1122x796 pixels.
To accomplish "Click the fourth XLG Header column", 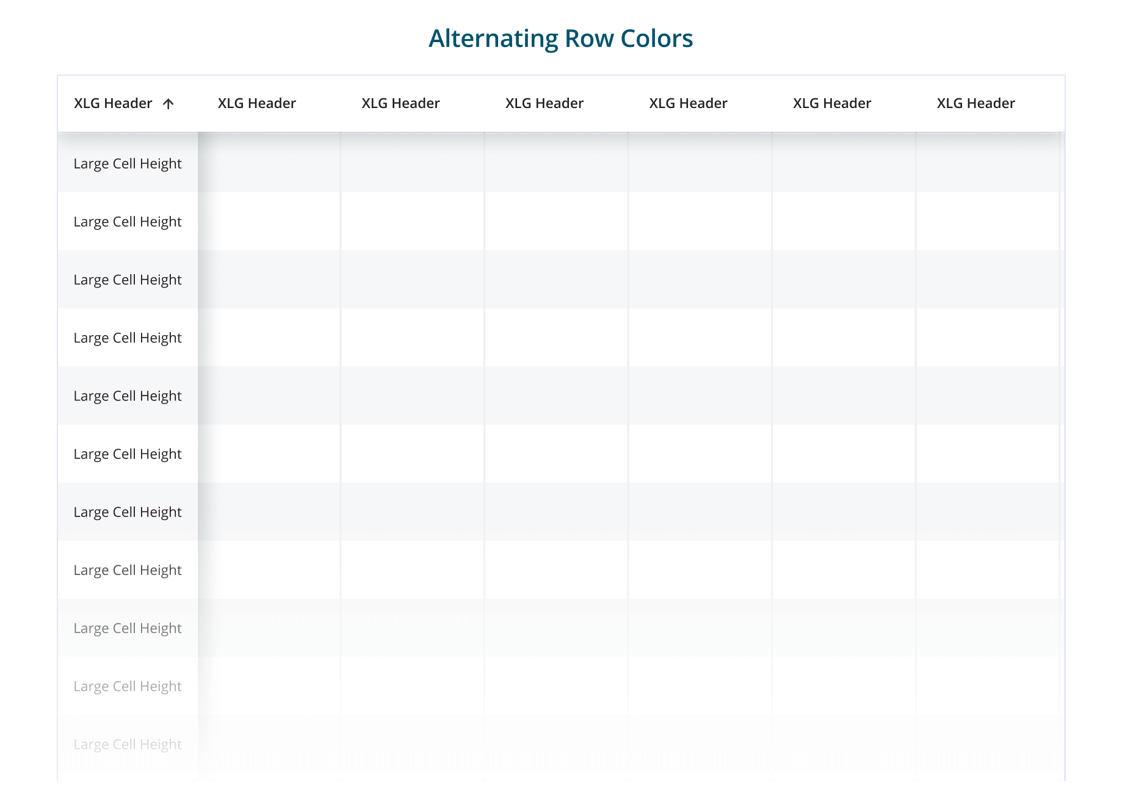I will point(544,104).
